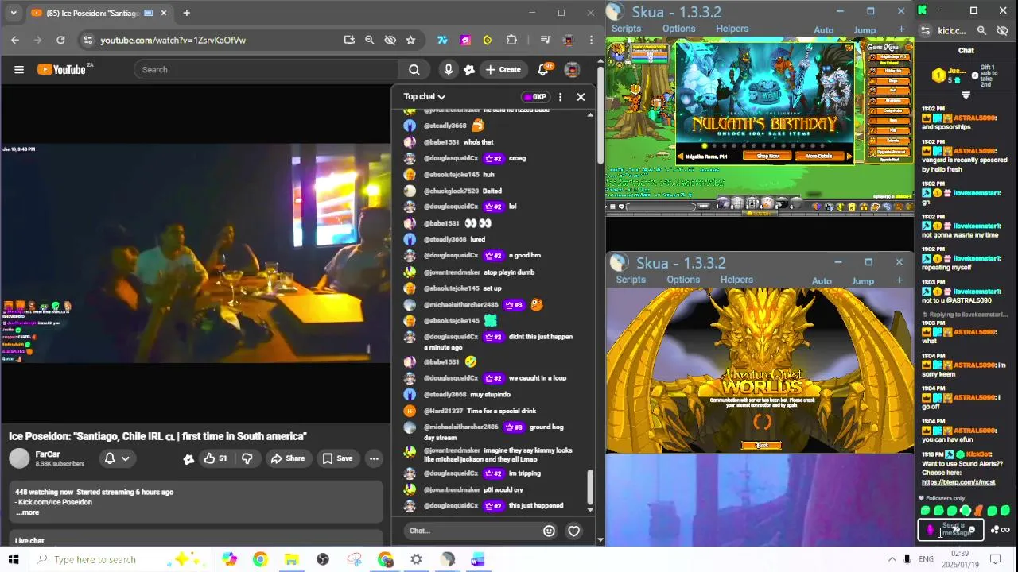Open Windows Start menu
This screenshot has width=1018, height=572.
(x=13, y=560)
